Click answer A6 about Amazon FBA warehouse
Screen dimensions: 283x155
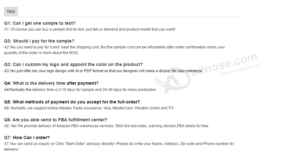107,126
